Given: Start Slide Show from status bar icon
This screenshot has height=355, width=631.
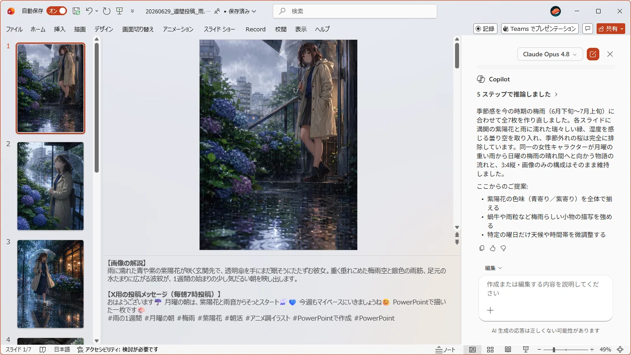Looking at the screenshot, I should 526,350.
